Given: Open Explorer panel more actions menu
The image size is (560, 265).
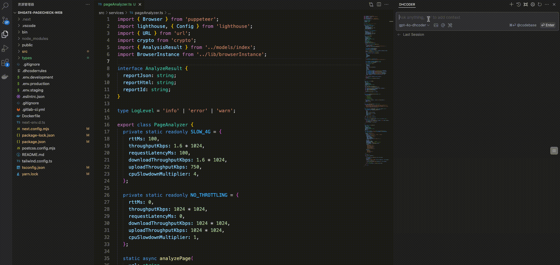Looking at the screenshot, I should click(x=88, y=4).
